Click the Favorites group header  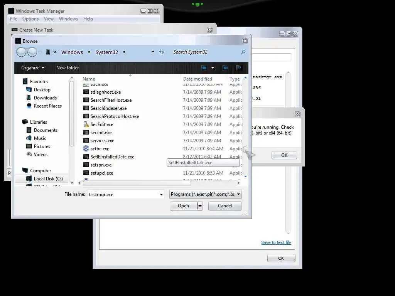pos(39,82)
